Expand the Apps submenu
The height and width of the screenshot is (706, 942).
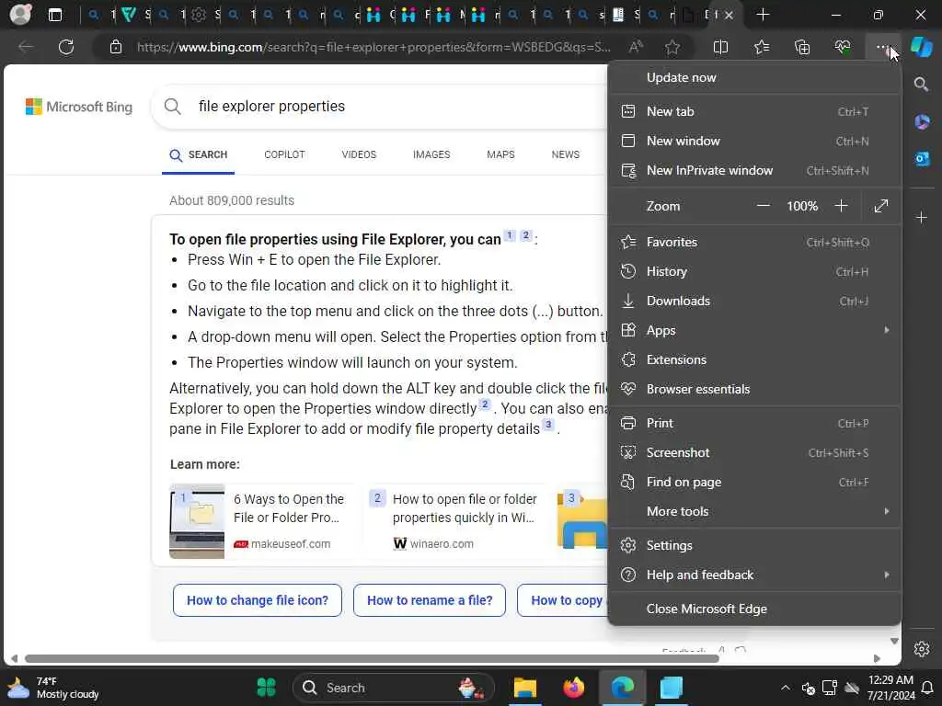(754, 330)
